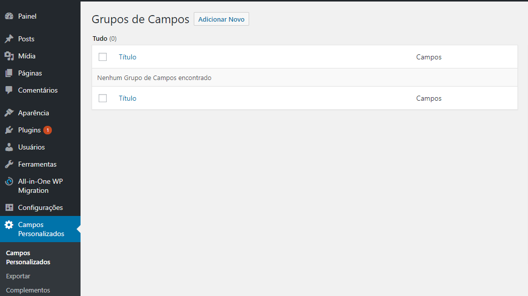Select the Aparência appearance icon
The height and width of the screenshot is (296, 528).
tap(9, 112)
